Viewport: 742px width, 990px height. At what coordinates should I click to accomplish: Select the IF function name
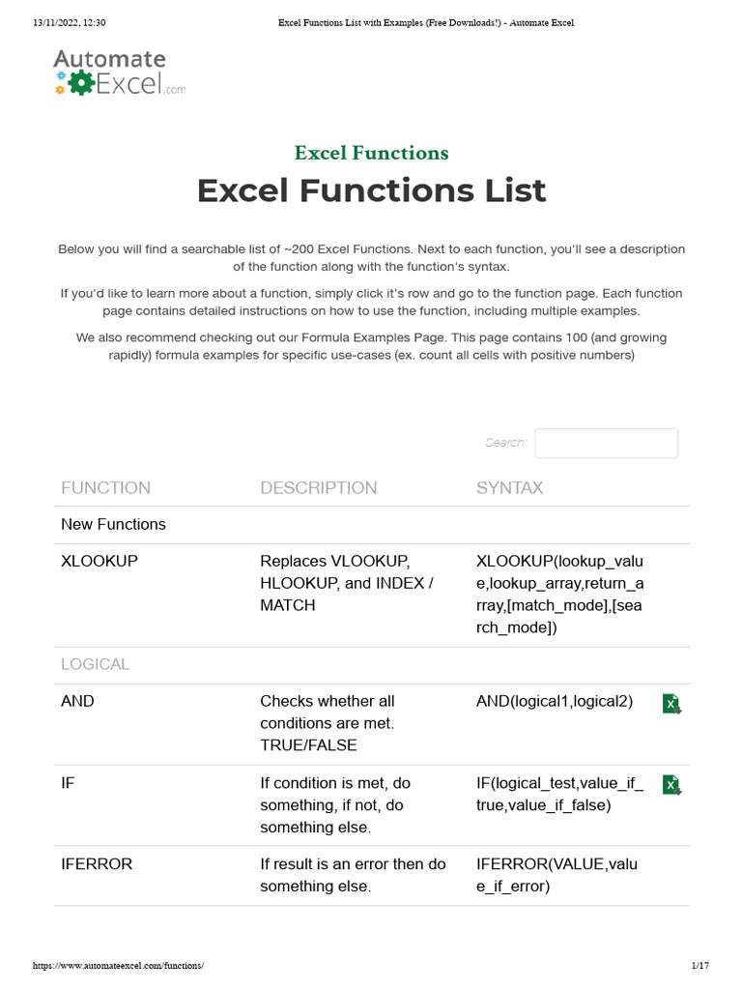point(68,782)
